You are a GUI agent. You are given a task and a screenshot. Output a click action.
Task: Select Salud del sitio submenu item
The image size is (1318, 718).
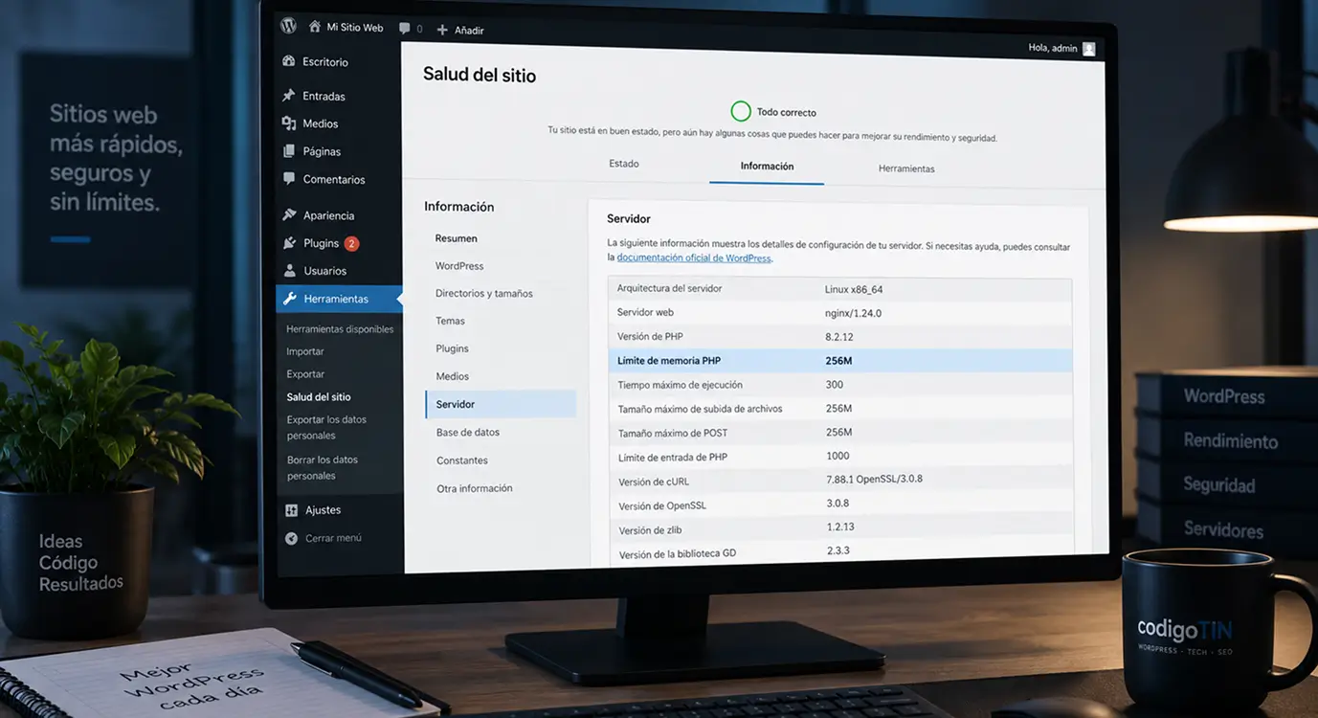[x=319, y=397]
